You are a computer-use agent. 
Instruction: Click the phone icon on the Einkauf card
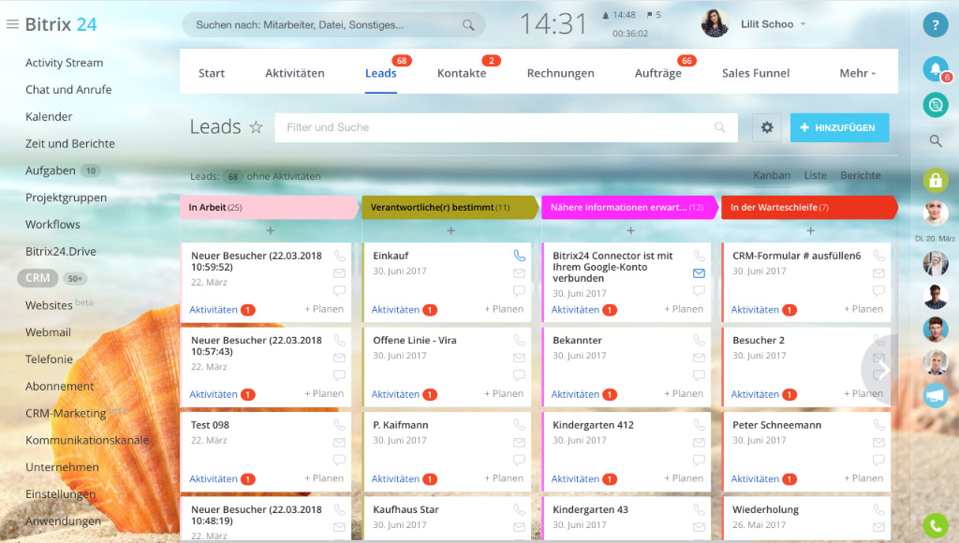[x=519, y=256]
